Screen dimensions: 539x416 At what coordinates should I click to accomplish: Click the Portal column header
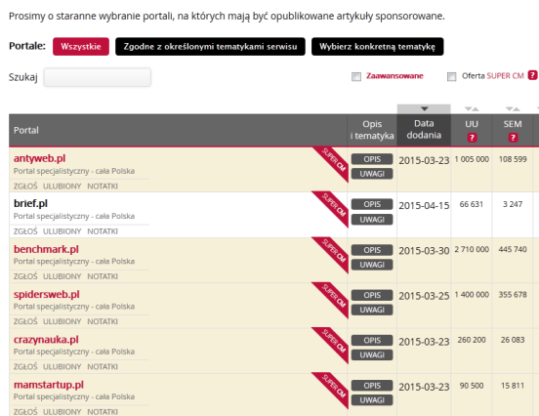(x=178, y=130)
